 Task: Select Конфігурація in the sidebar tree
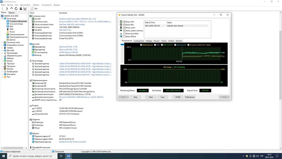(12, 71)
